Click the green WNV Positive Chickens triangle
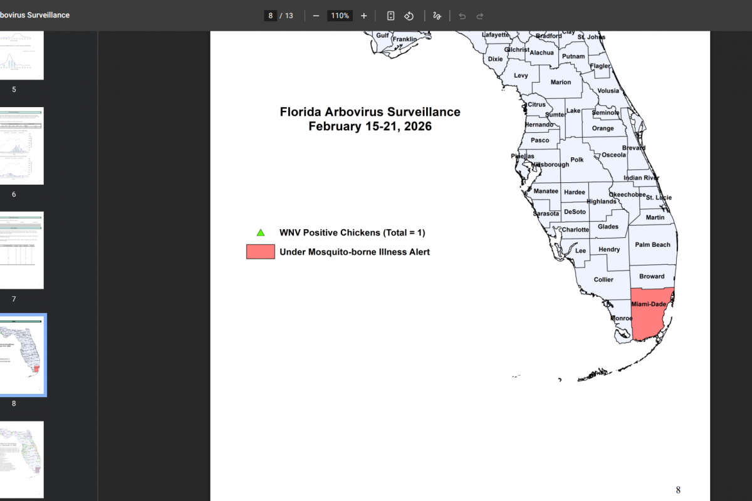The image size is (752, 501). [x=261, y=233]
